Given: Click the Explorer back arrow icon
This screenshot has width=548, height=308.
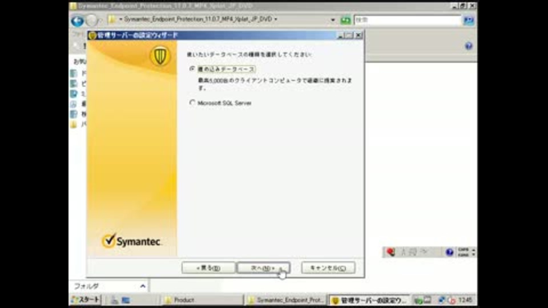Looking at the screenshot, I should tap(77, 21).
